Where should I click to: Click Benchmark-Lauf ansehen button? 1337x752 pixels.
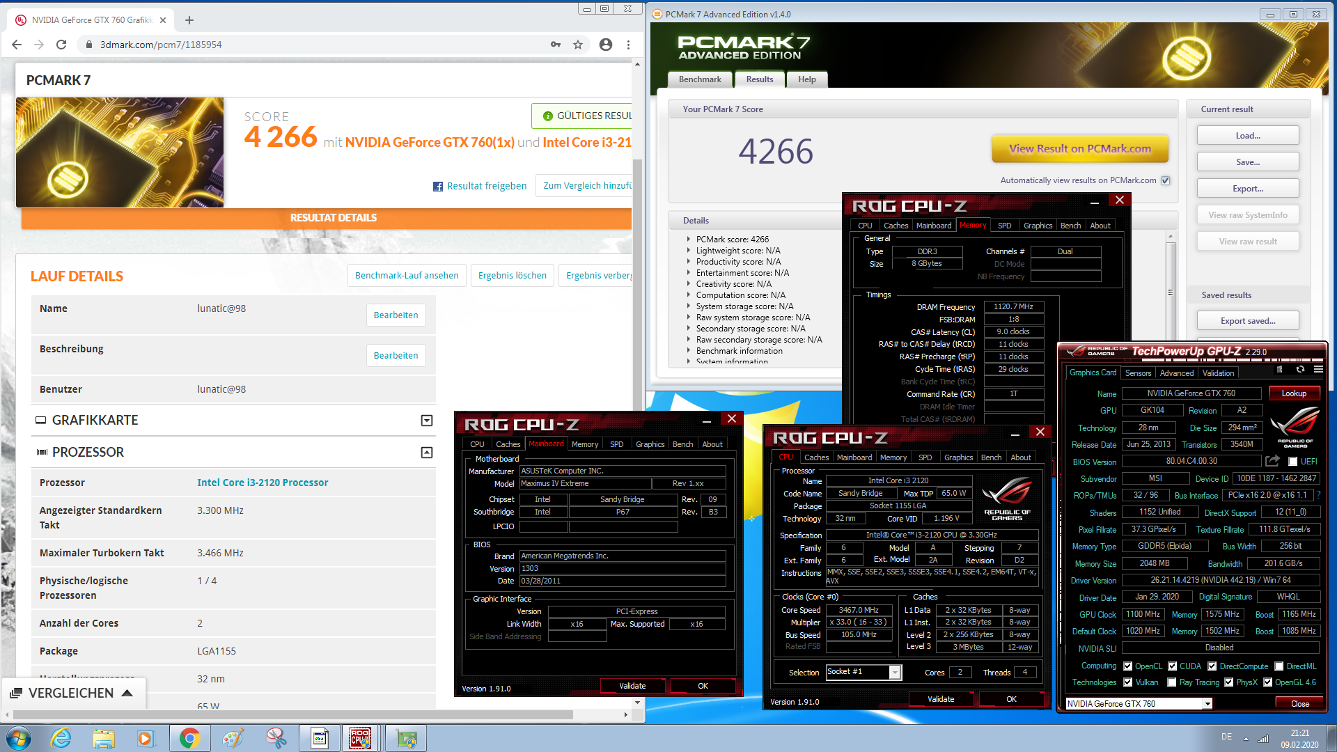point(407,276)
